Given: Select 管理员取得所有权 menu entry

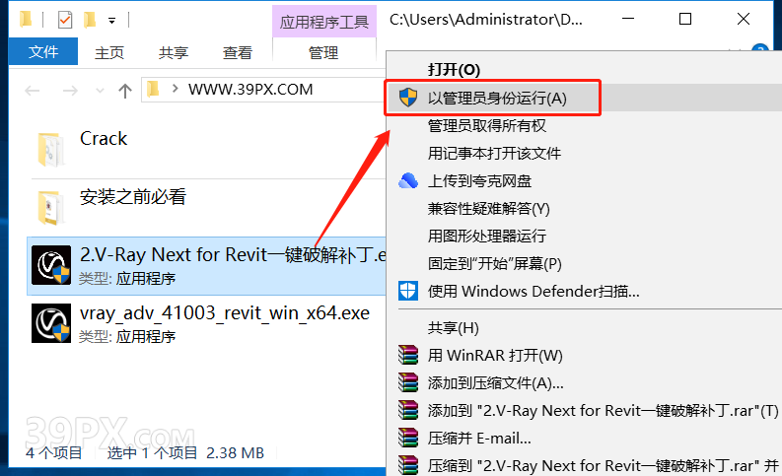Looking at the screenshot, I should [x=487, y=125].
